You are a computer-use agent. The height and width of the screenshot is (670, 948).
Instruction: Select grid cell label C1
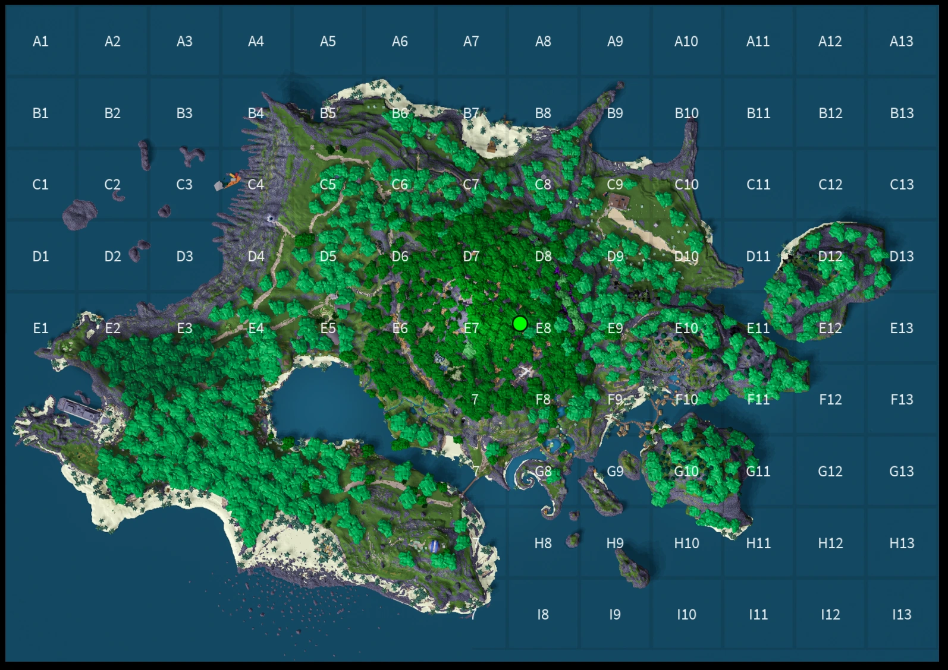click(40, 185)
